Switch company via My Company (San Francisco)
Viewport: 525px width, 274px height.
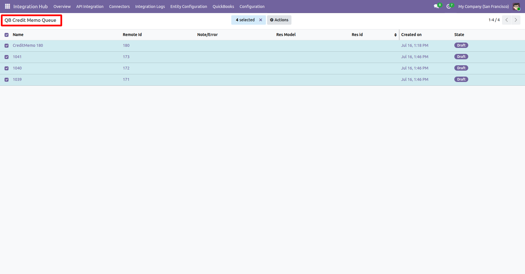click(x=484, y=6)
